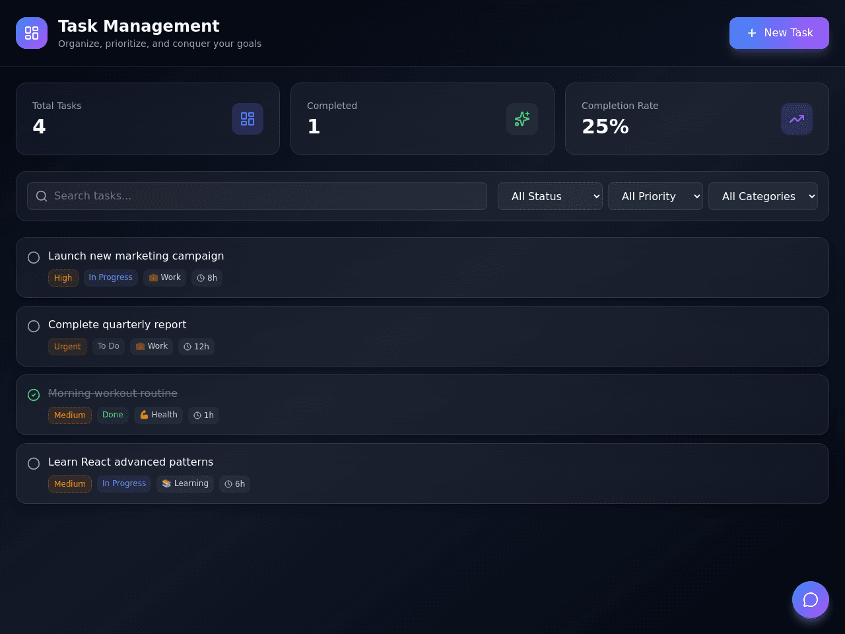
Task: Open the All Categories filter
Action: [763, 196]
